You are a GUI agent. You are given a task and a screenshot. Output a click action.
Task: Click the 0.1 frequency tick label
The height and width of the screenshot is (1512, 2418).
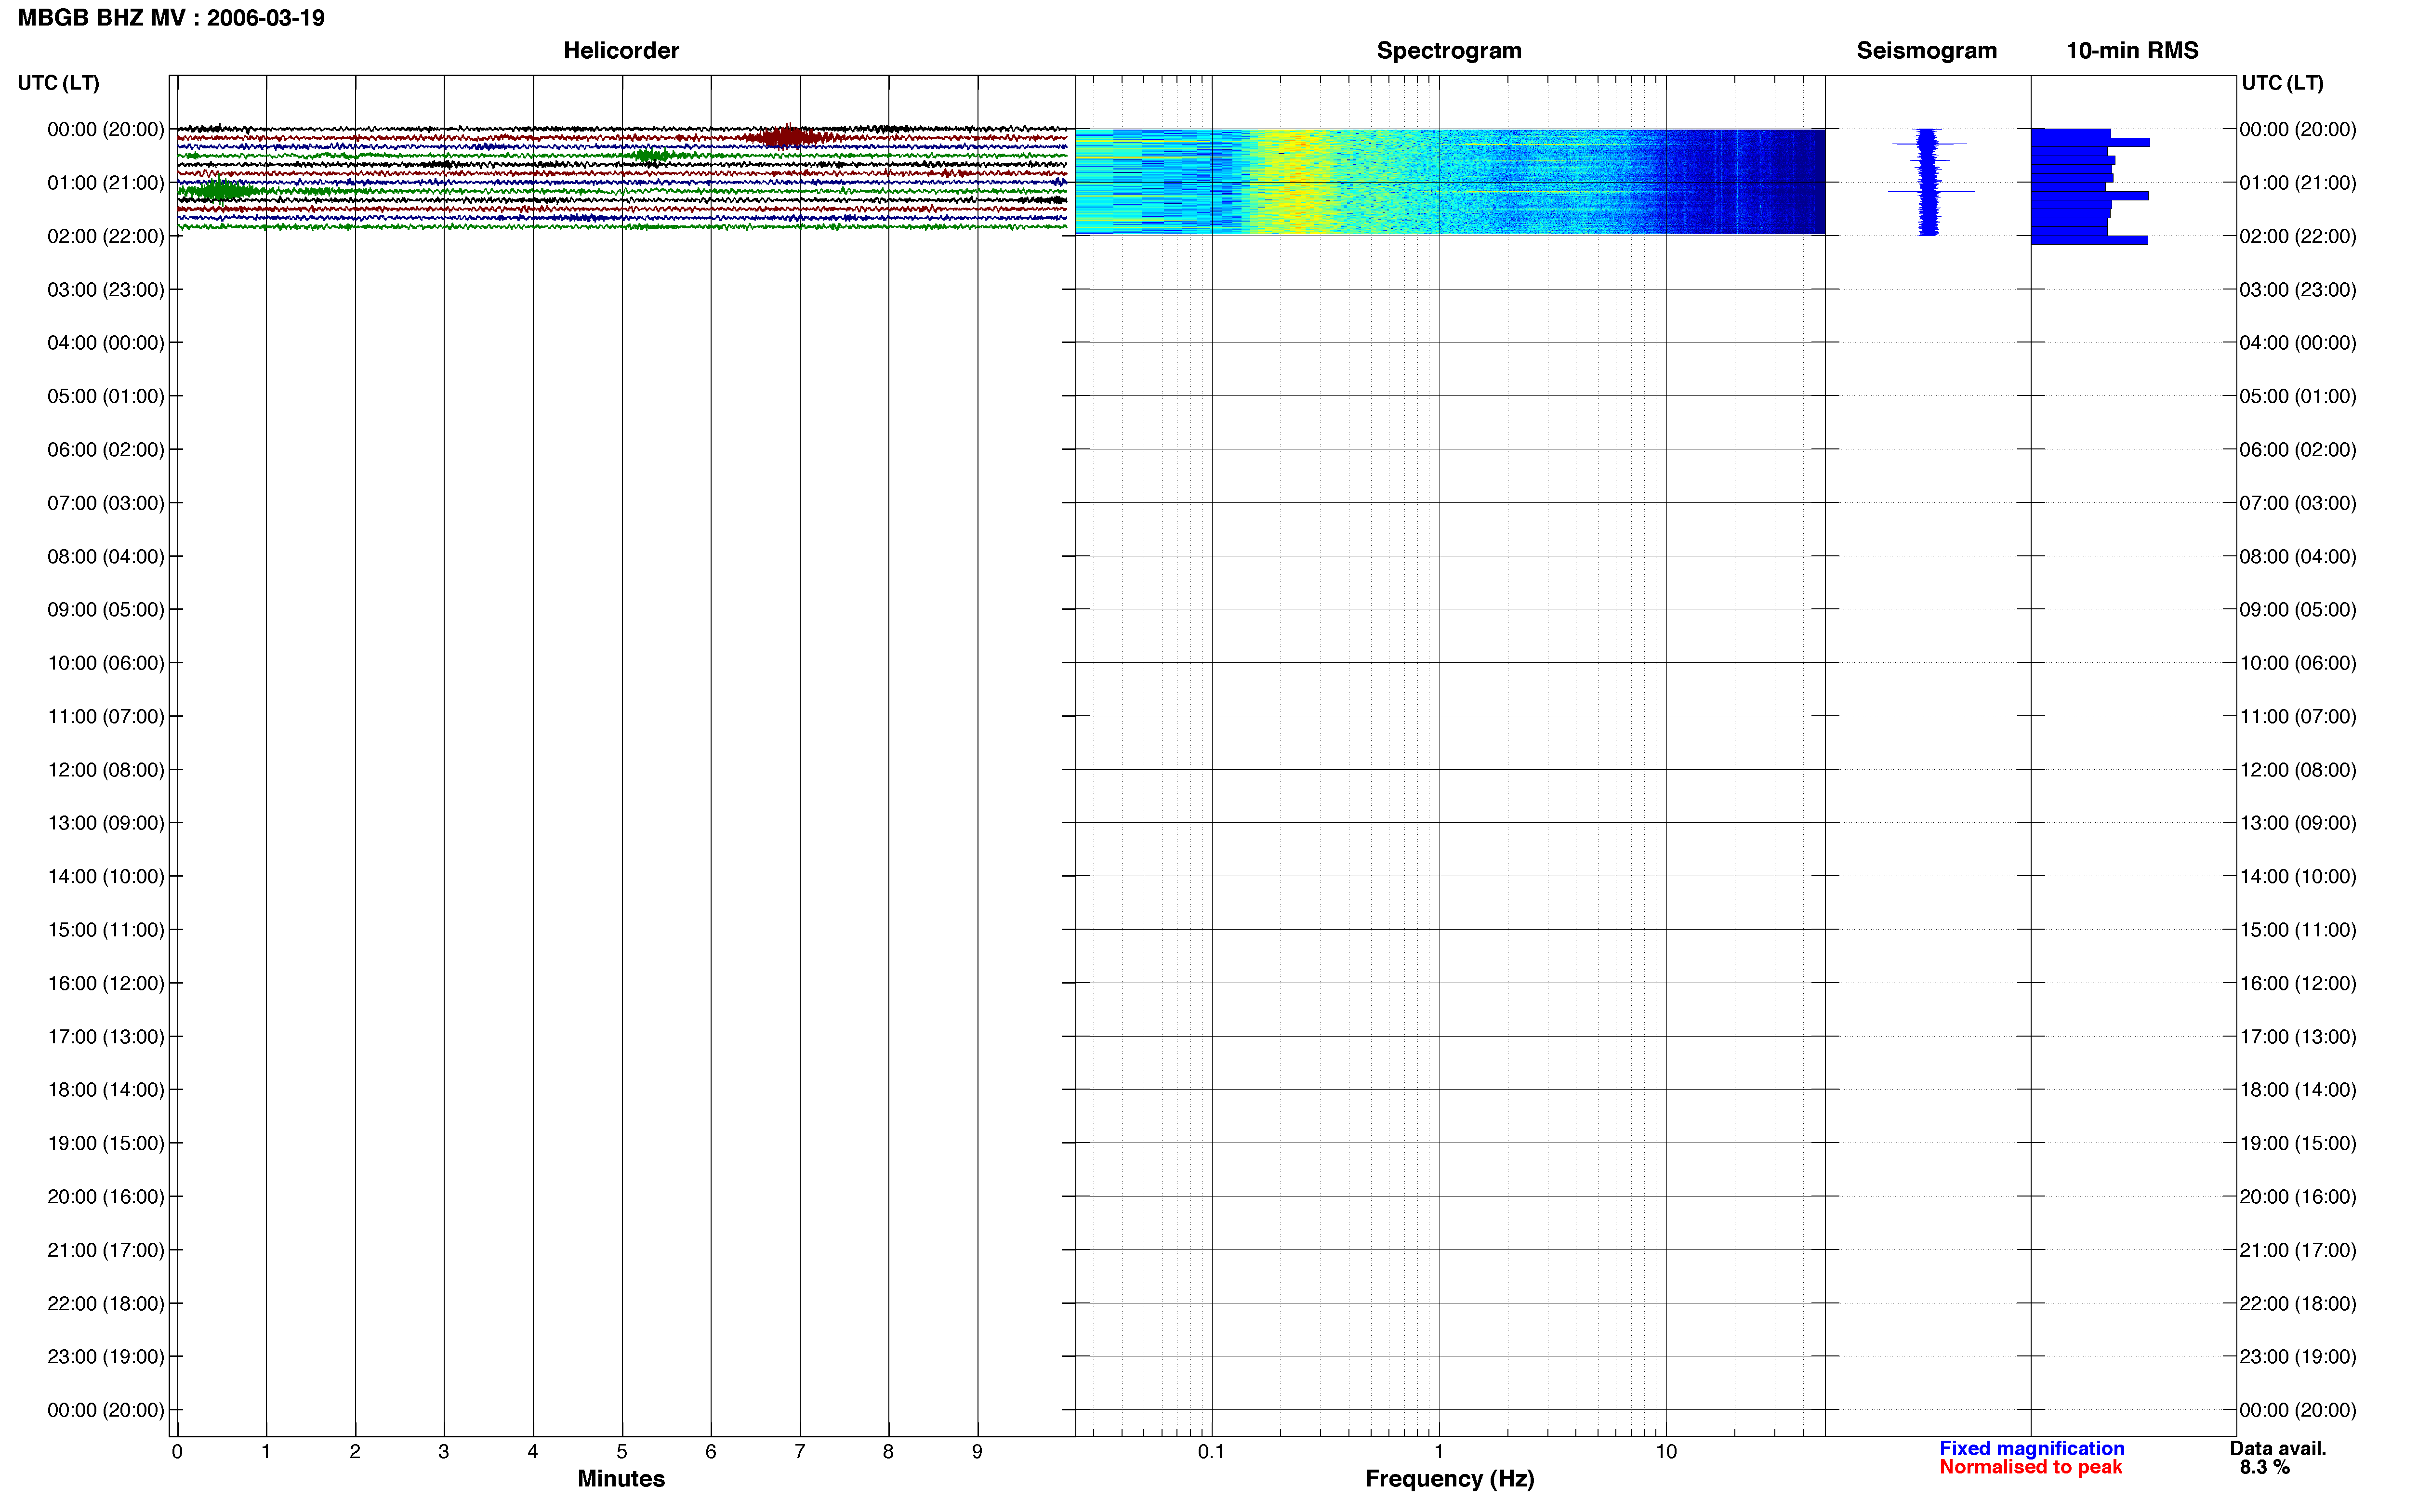pos(1211,1451)
